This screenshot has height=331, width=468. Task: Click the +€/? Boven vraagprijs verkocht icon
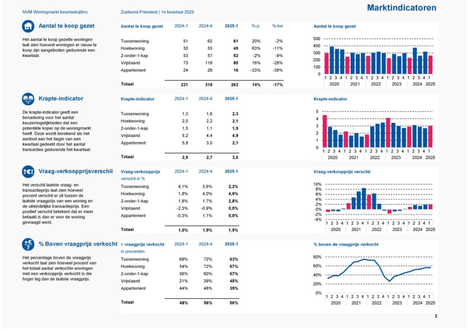[28, 244]
